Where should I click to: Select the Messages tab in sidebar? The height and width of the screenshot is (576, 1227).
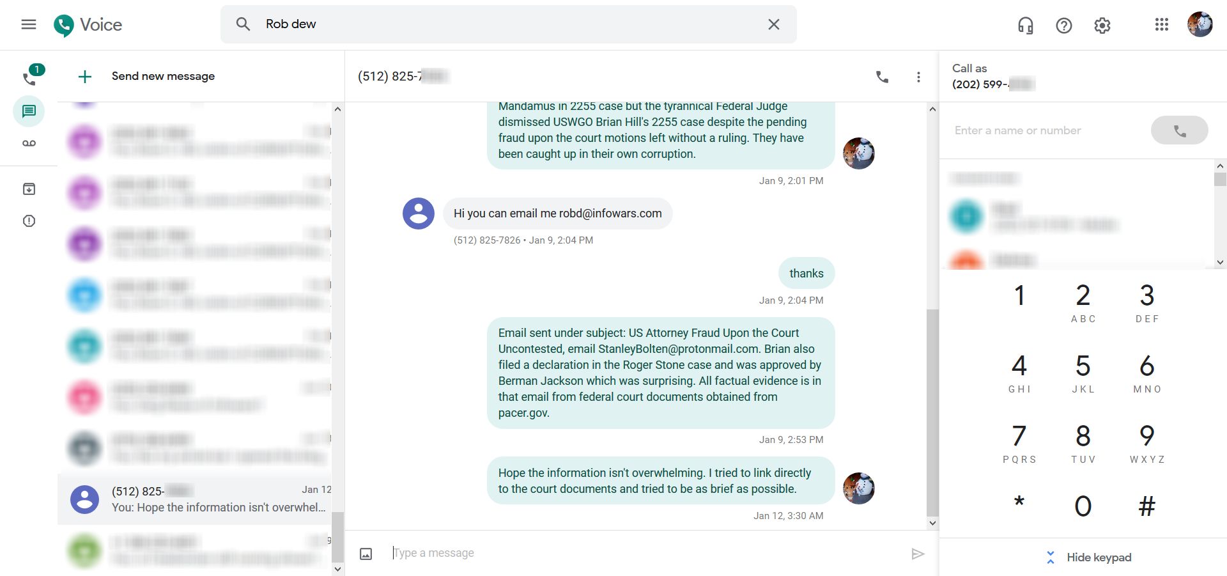pos(29,112)
